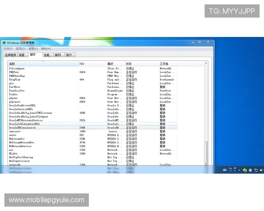The height and width of the screenshot is (211, 264).
Task: Select the NetTcpActivator service row
Action: [x=92, y=161]
